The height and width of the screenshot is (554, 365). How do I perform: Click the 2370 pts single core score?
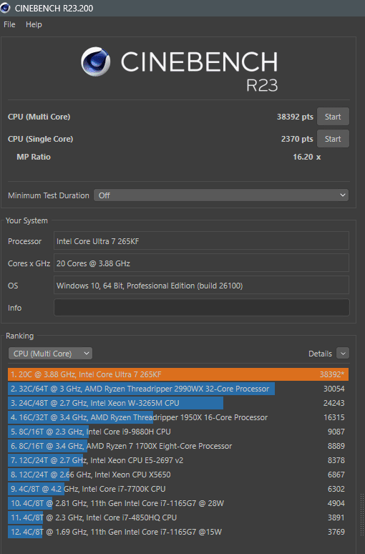click(297, 139)
